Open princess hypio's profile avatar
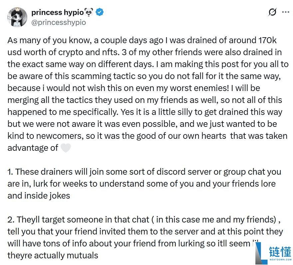Screen dimensions: 293x265 tap(17, 17)
